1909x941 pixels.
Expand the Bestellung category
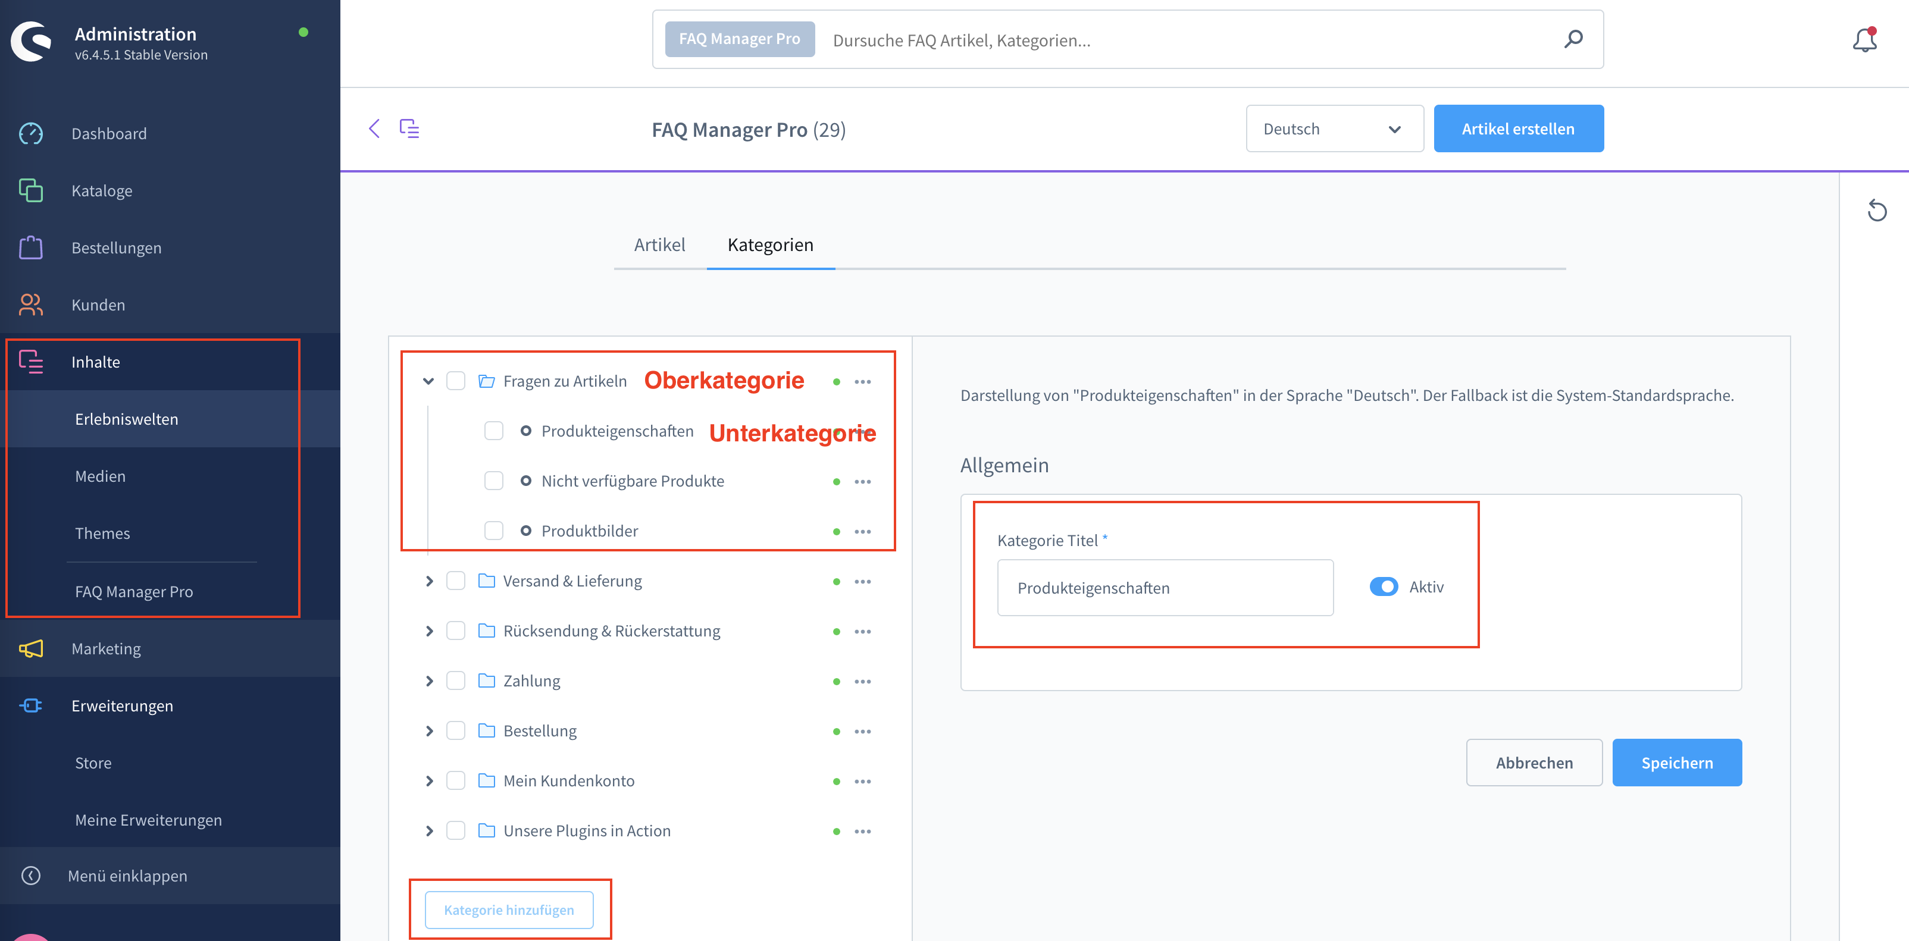tap(429, 730)
